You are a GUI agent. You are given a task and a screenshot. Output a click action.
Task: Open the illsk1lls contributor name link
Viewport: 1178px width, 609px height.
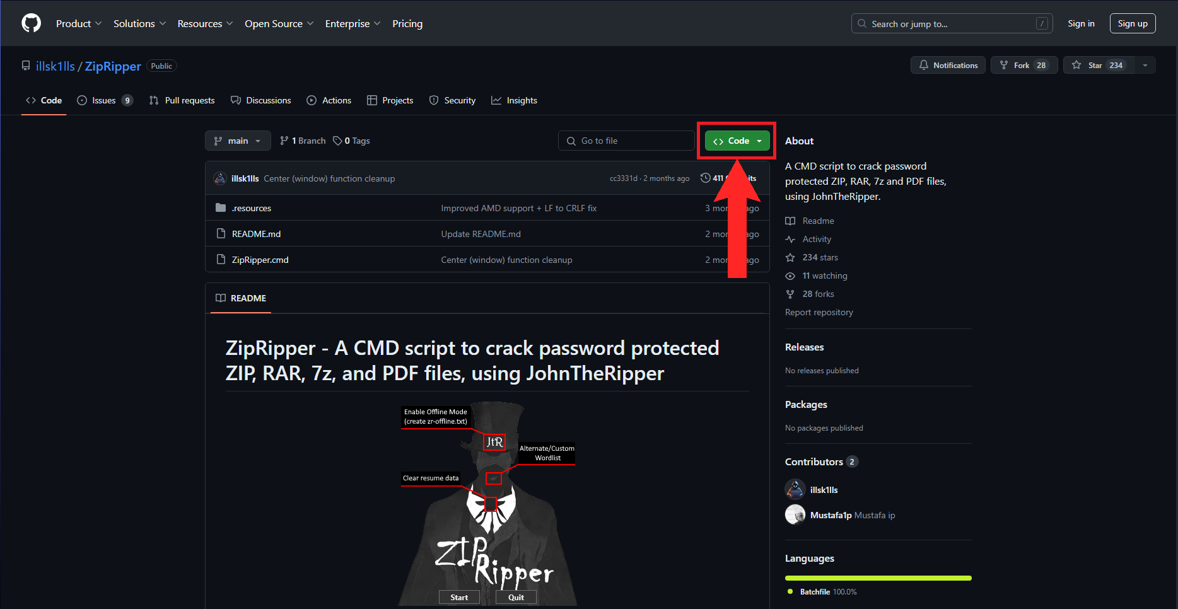(824, 490)
